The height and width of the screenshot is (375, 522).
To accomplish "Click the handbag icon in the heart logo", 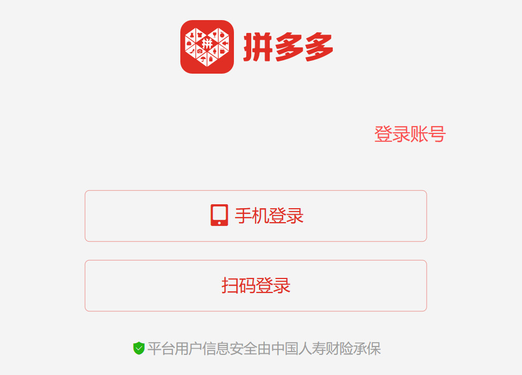I will 189,43.
